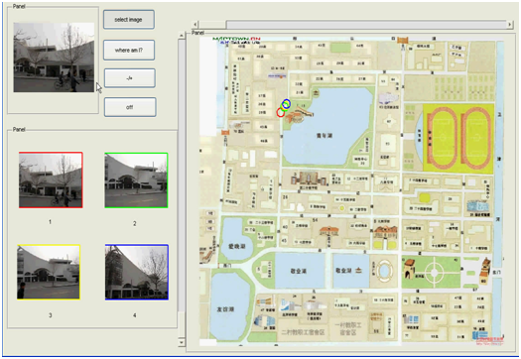Click the right oval running track on map
Viewport: 521px width, 359px height.
click(475, 137)
